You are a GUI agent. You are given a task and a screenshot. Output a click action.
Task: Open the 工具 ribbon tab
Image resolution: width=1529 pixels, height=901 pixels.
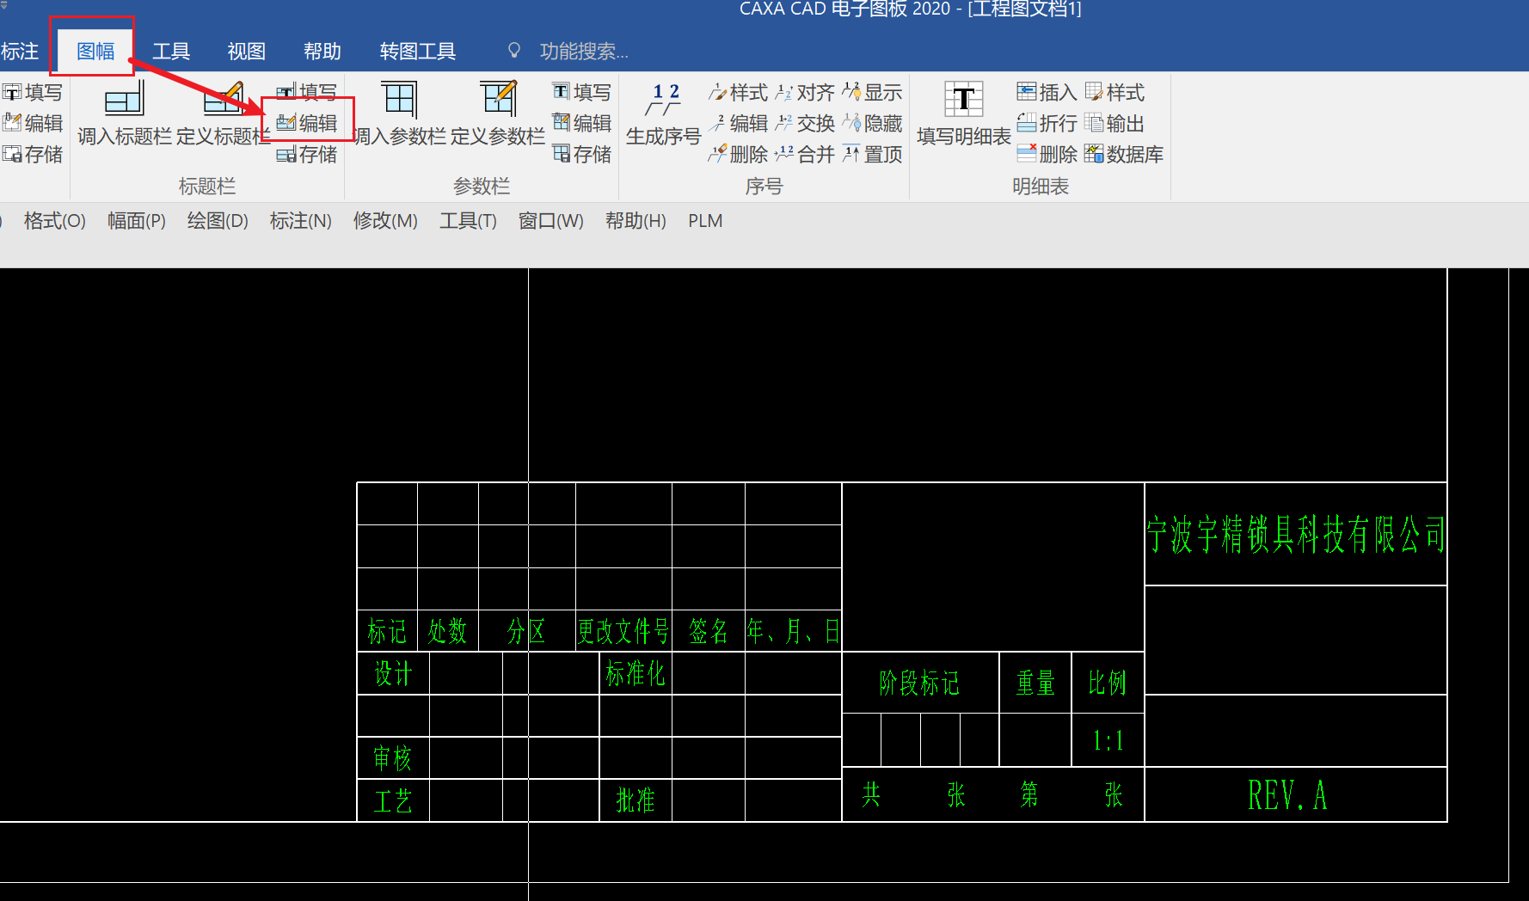[x=171, y=52]
